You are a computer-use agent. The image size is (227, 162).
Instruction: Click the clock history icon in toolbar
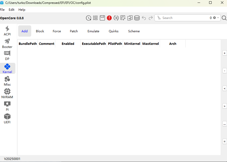(89, 18)
